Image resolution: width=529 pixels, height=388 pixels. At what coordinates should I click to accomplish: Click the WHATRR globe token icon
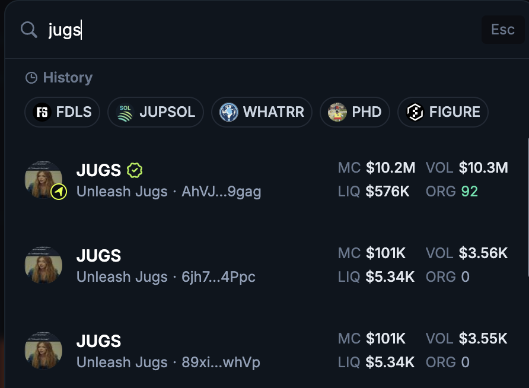coord(229,112)
